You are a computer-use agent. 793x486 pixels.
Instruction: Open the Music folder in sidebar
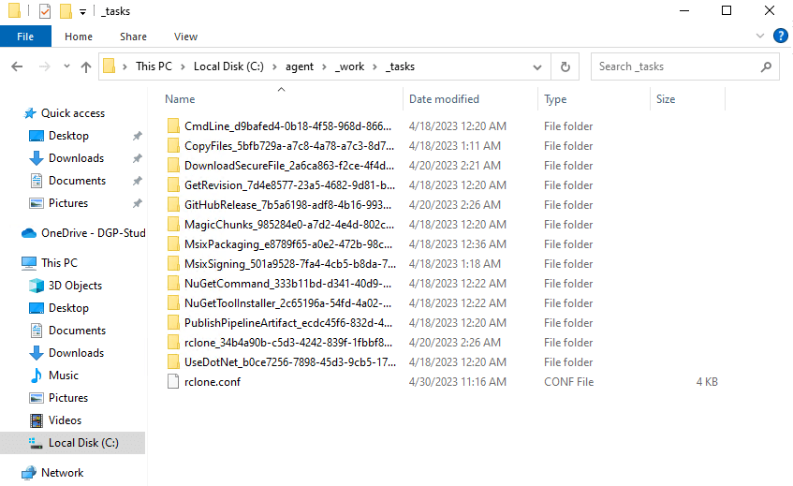coord(64,376)
